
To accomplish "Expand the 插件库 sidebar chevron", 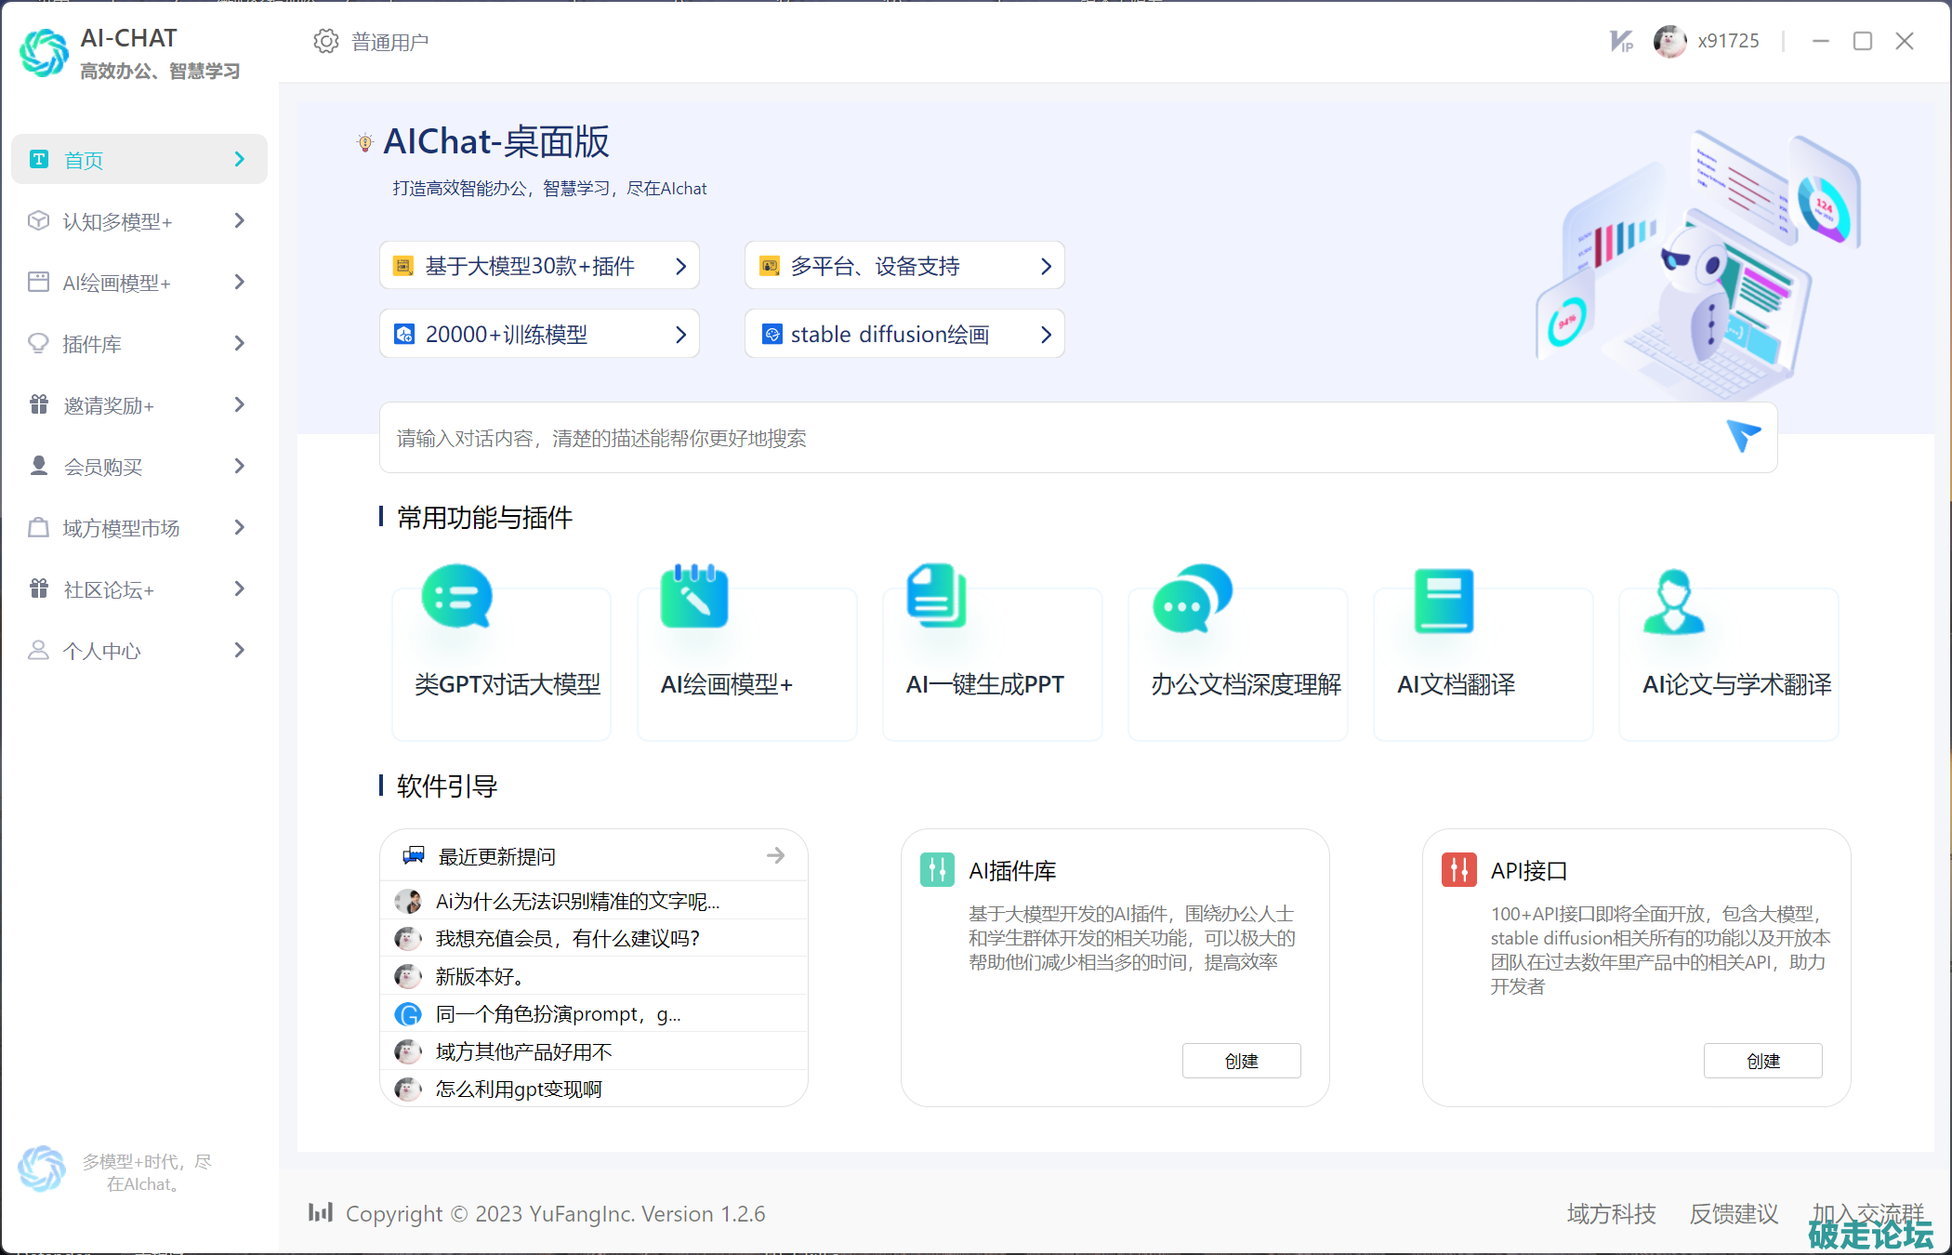I will tap(240, 343).
